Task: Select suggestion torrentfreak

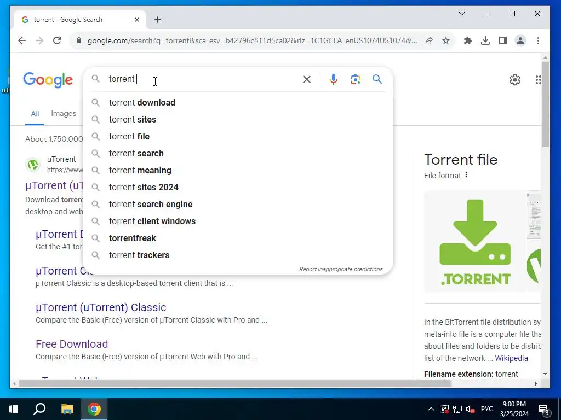Action: (x=238, y=238)
